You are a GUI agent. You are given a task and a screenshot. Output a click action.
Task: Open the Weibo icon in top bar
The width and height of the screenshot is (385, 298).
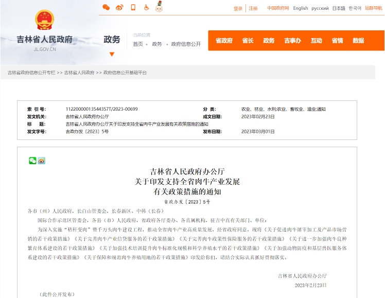[119, 7]
